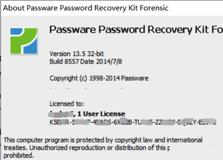Image resolution: width=223 pixels, height=160 pixels.
Task: Click the About dialog title bar text
Action: tap(86, 8)
